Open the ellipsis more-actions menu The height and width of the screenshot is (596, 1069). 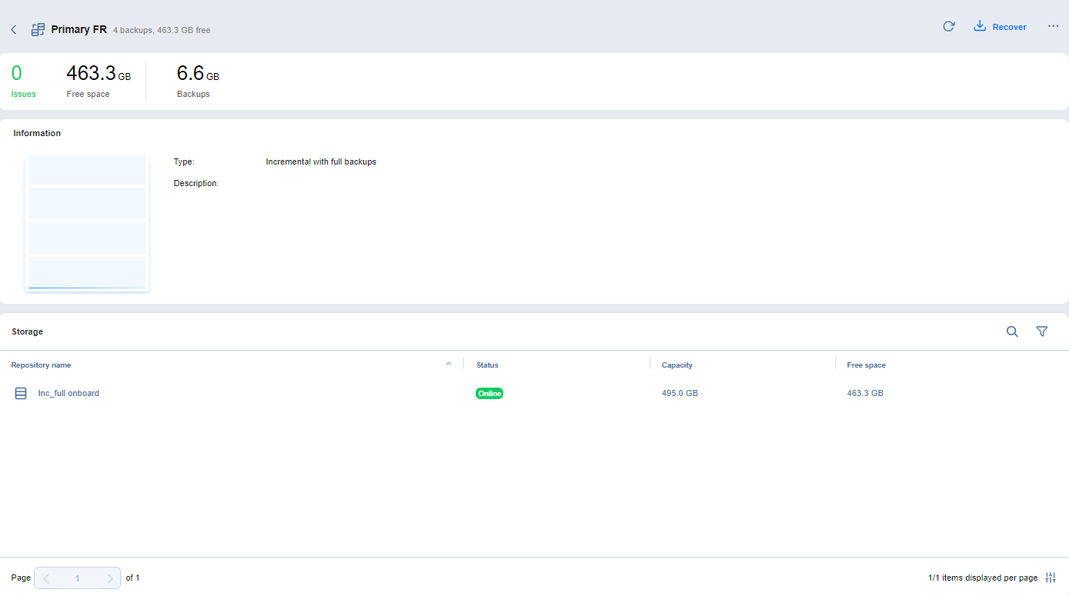coord(1053,25)
